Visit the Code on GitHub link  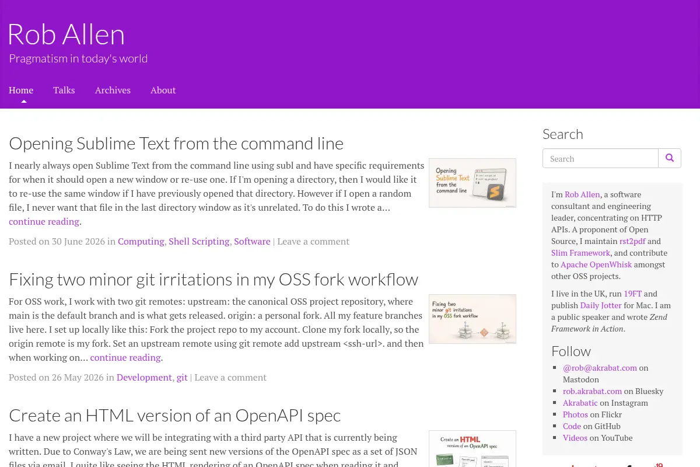tap(572, 426)
